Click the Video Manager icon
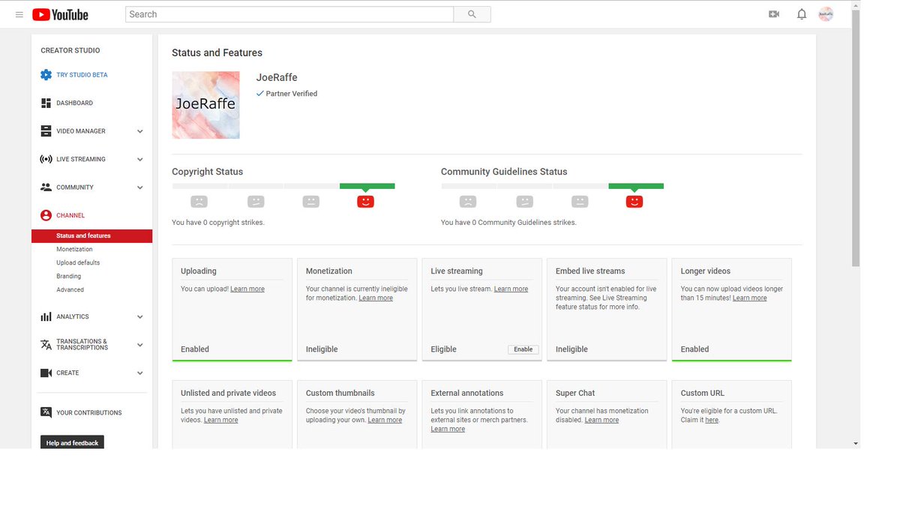900x506 pixels. 46,131
